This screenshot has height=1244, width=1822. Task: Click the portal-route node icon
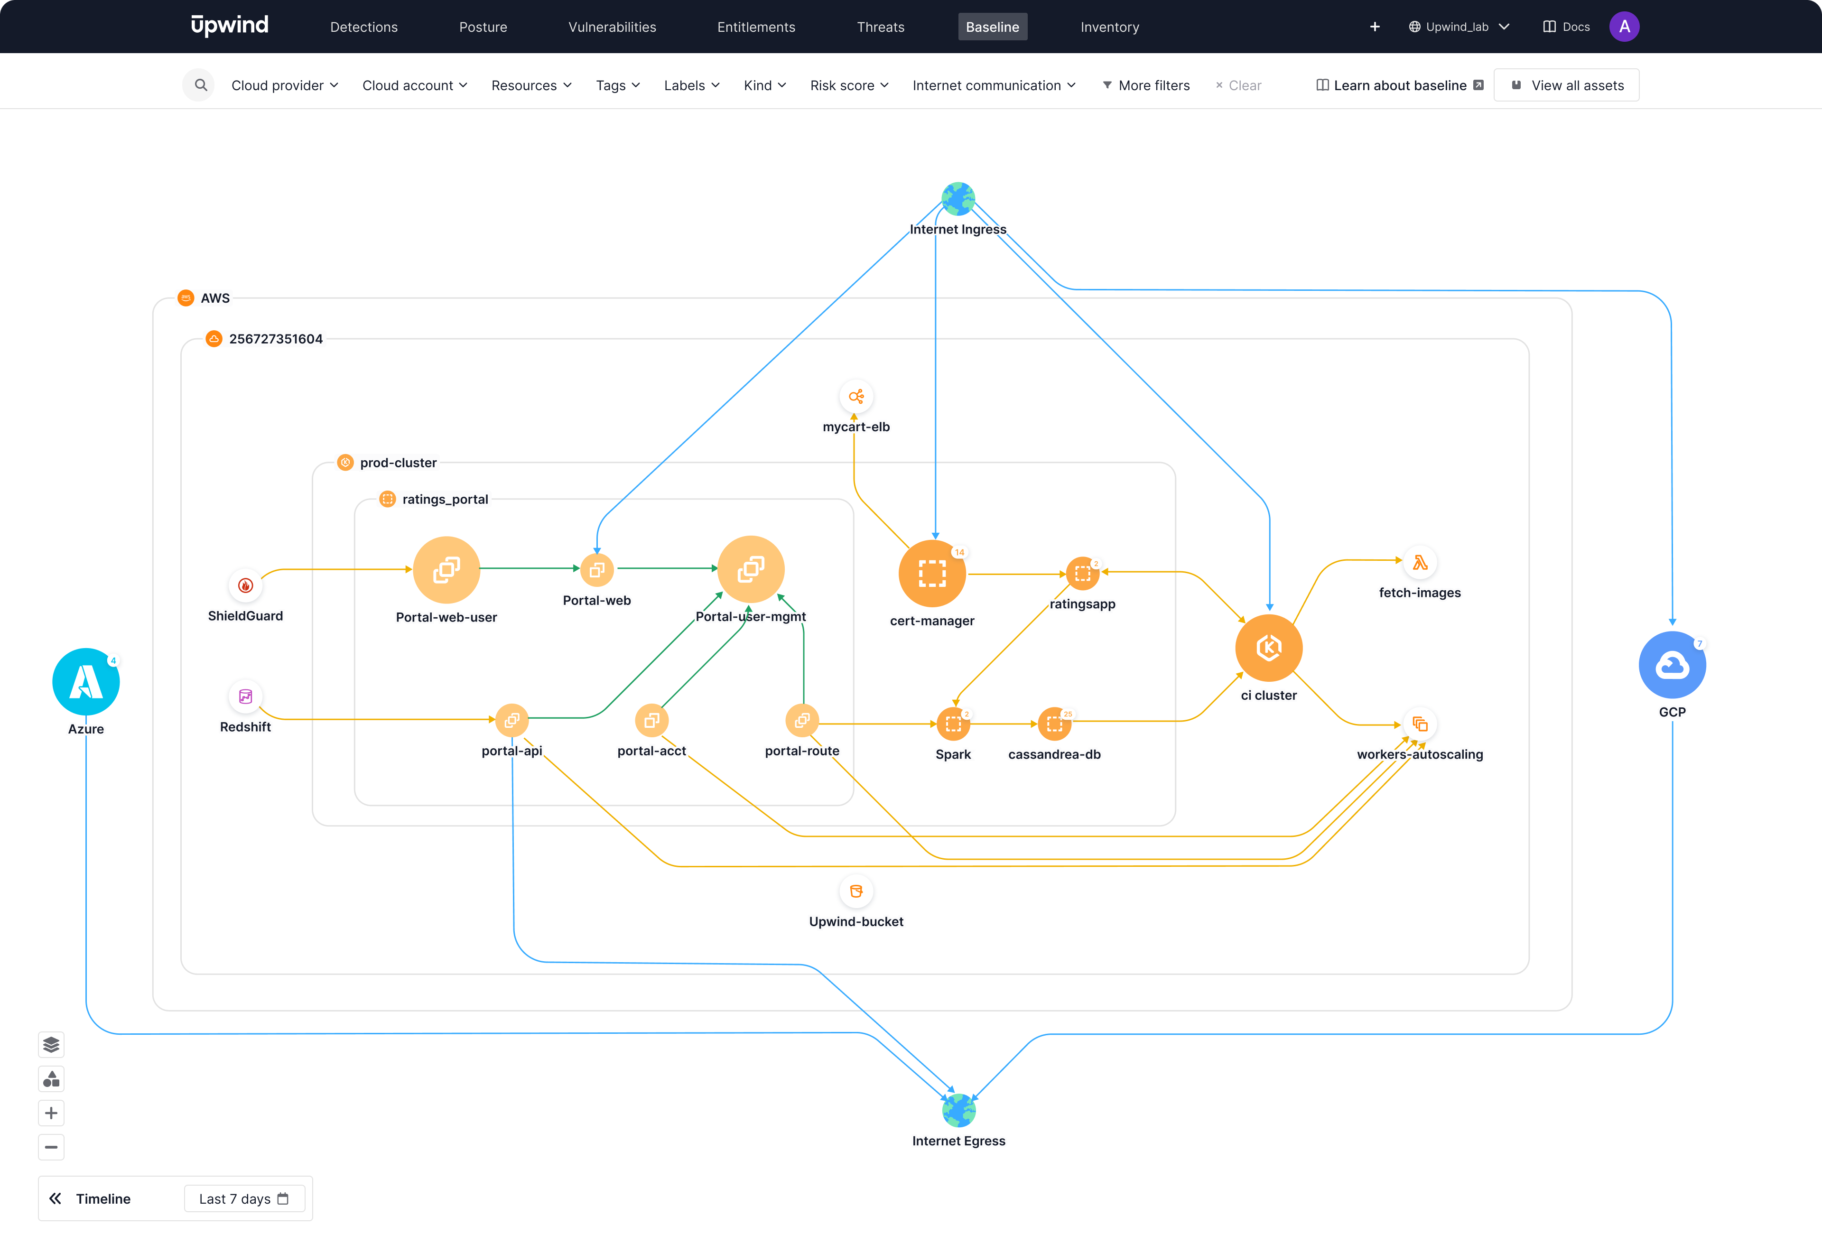click(802, 720)
